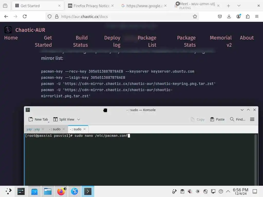The image size is (263, 197).
Task: Close the yay : yay Konsole tab
Action: click(43, 129)
